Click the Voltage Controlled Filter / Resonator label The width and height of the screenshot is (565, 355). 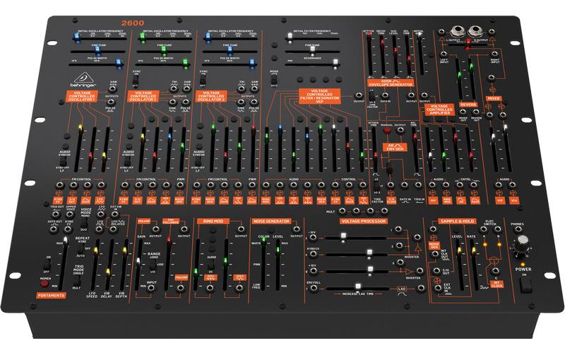(x=319, y=96)
